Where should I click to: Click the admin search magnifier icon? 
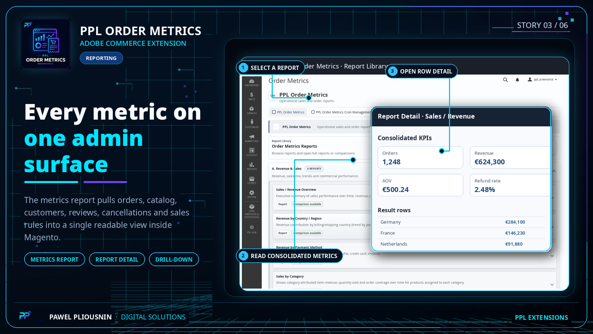505,80
